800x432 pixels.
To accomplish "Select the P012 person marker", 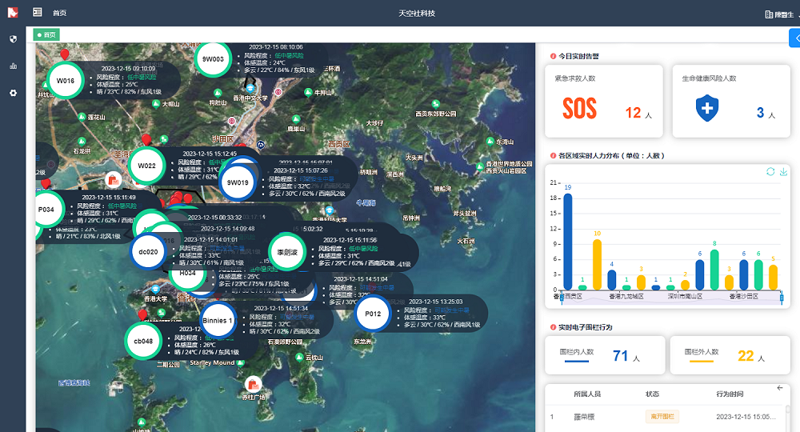I will pos(373,314).
